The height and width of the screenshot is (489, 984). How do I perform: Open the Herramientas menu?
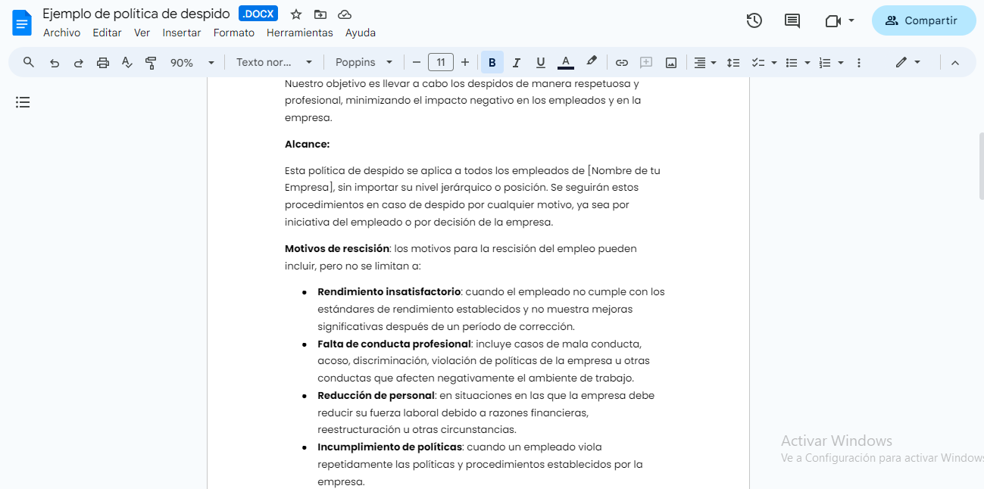click(x=300, y=33)
